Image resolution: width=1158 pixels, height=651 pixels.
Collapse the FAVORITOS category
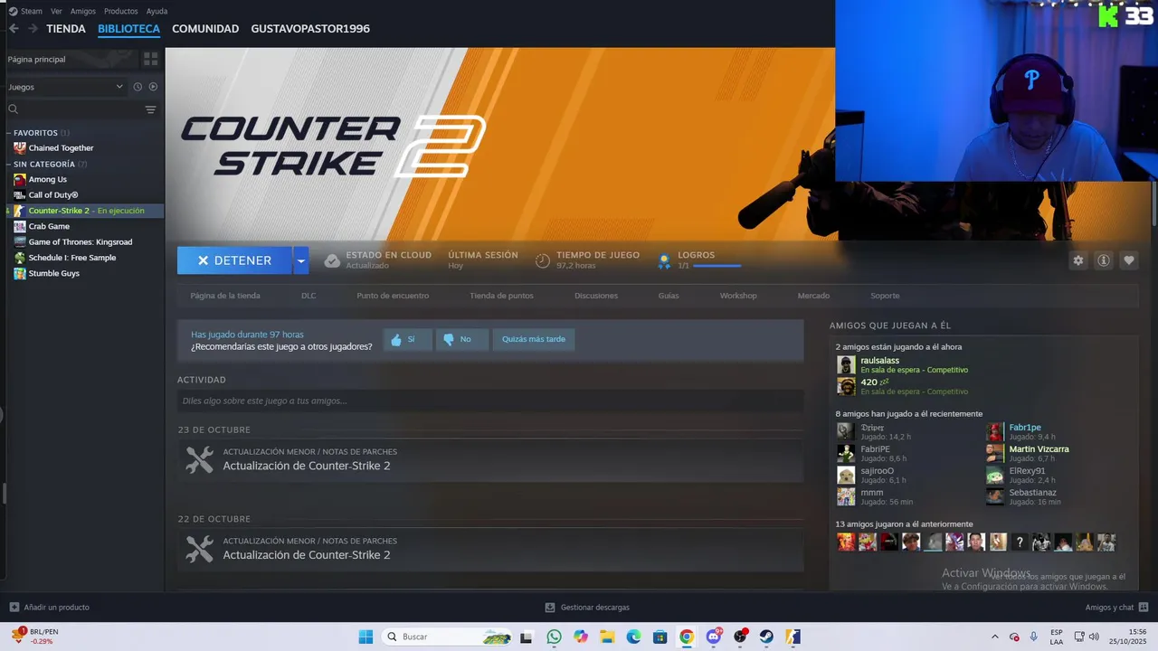point(35,133)
